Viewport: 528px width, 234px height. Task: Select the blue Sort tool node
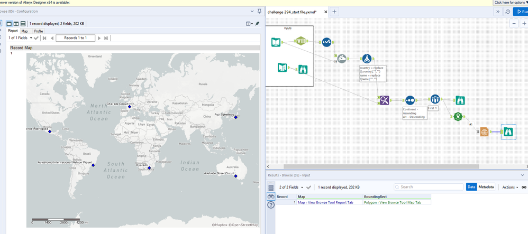coord(410,100)
